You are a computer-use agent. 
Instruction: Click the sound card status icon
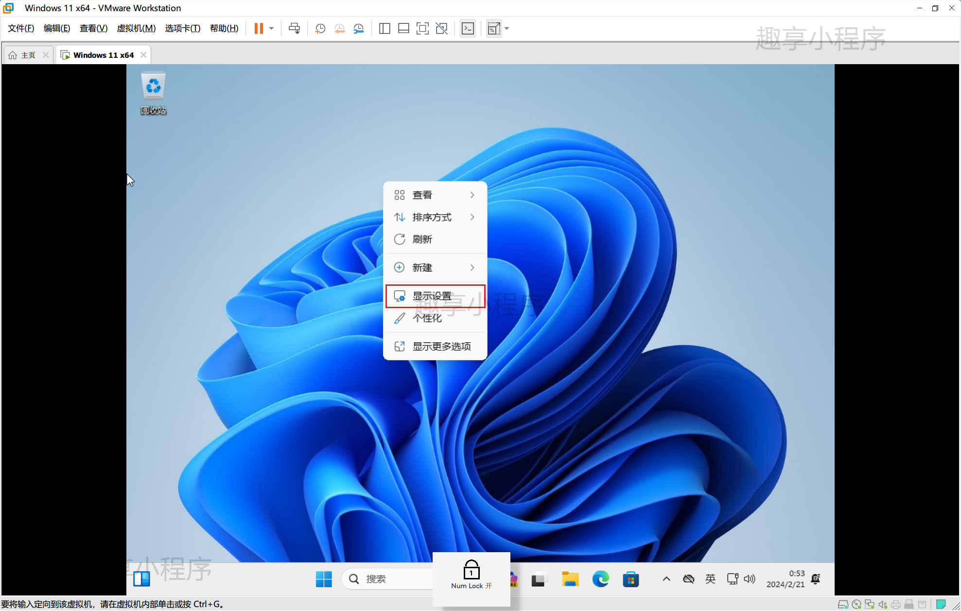pyautogui.click(x=883, y=605)
